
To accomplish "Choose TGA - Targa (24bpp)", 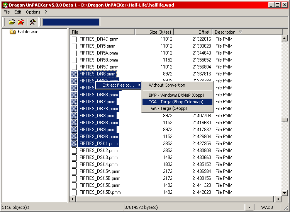I will (177, 108).
